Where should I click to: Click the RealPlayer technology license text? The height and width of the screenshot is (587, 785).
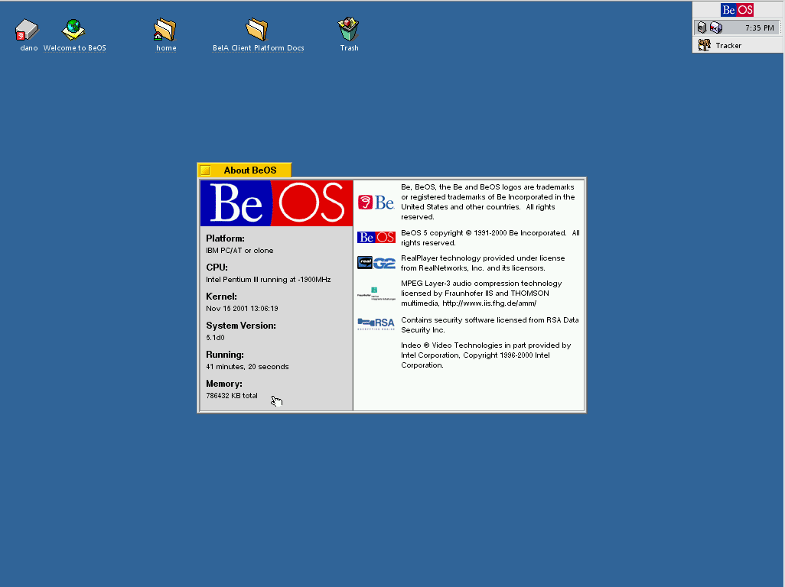(x=483, y=263)
